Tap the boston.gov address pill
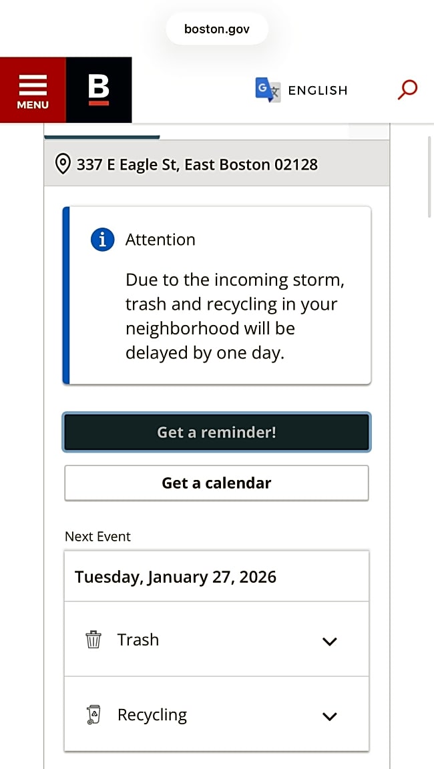Image resolution: width=434 pixels, height=769 pixels. [217, 29]
